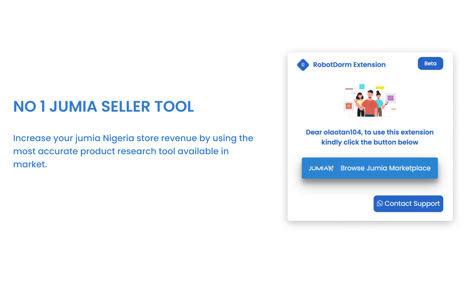Click the red globe icon in the illustration
Screen dimensions: 466x291
coord(349,106)
